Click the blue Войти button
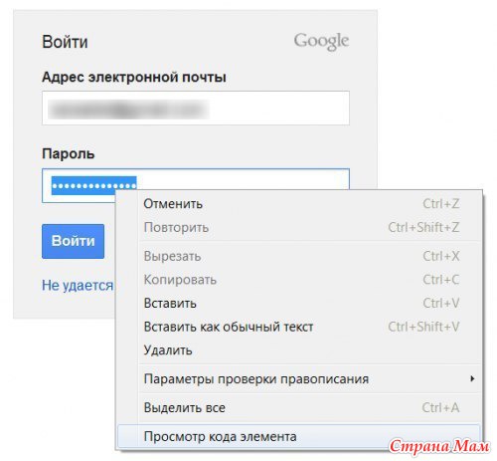 point(73,241)
